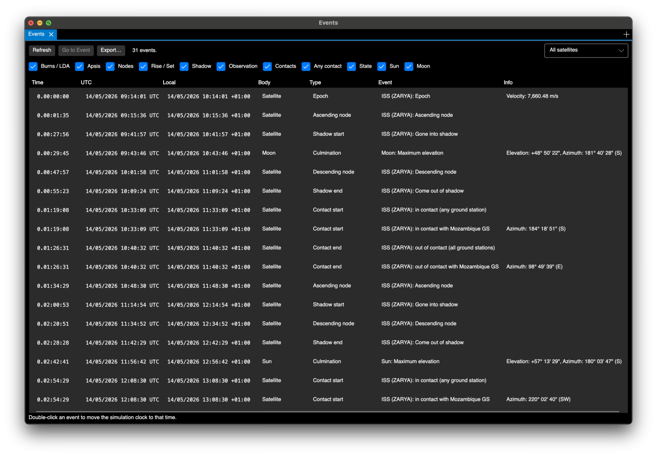Click the '31 events.' count label
The width and height of the screenshot is (657, 457).
pyautogui.click(x=144, y=51)
